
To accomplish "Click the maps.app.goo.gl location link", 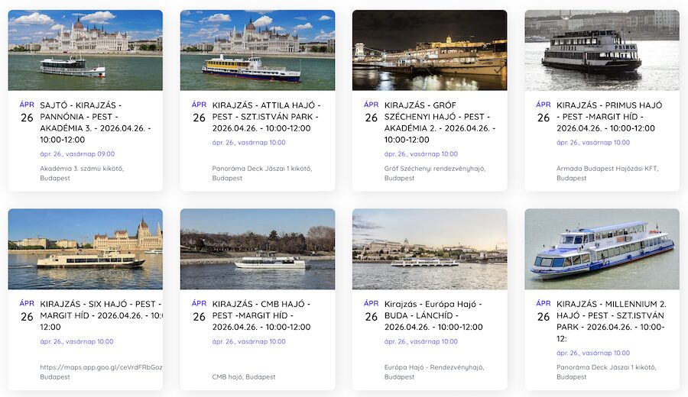I will click(x=101, y=367).
